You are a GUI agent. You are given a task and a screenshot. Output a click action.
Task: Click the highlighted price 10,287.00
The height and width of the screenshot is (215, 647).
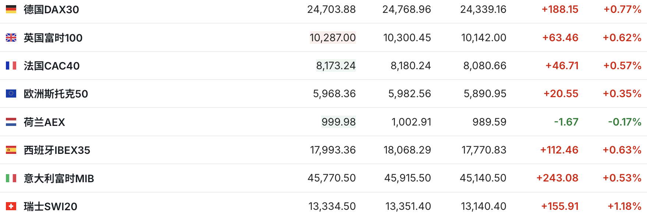[333, 38]
